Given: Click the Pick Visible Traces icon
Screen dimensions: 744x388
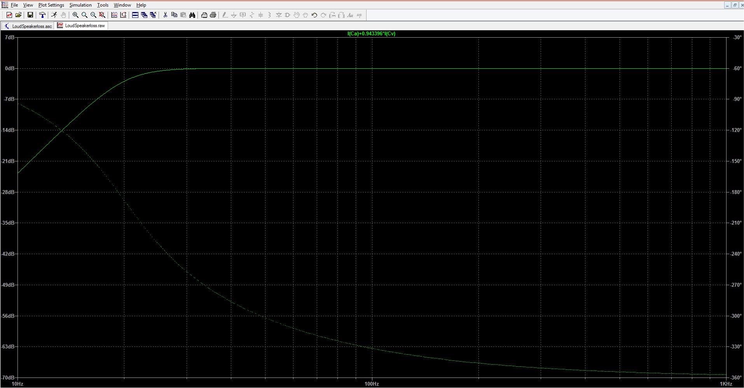Looking at the screenshot, I should pos(114,15).
